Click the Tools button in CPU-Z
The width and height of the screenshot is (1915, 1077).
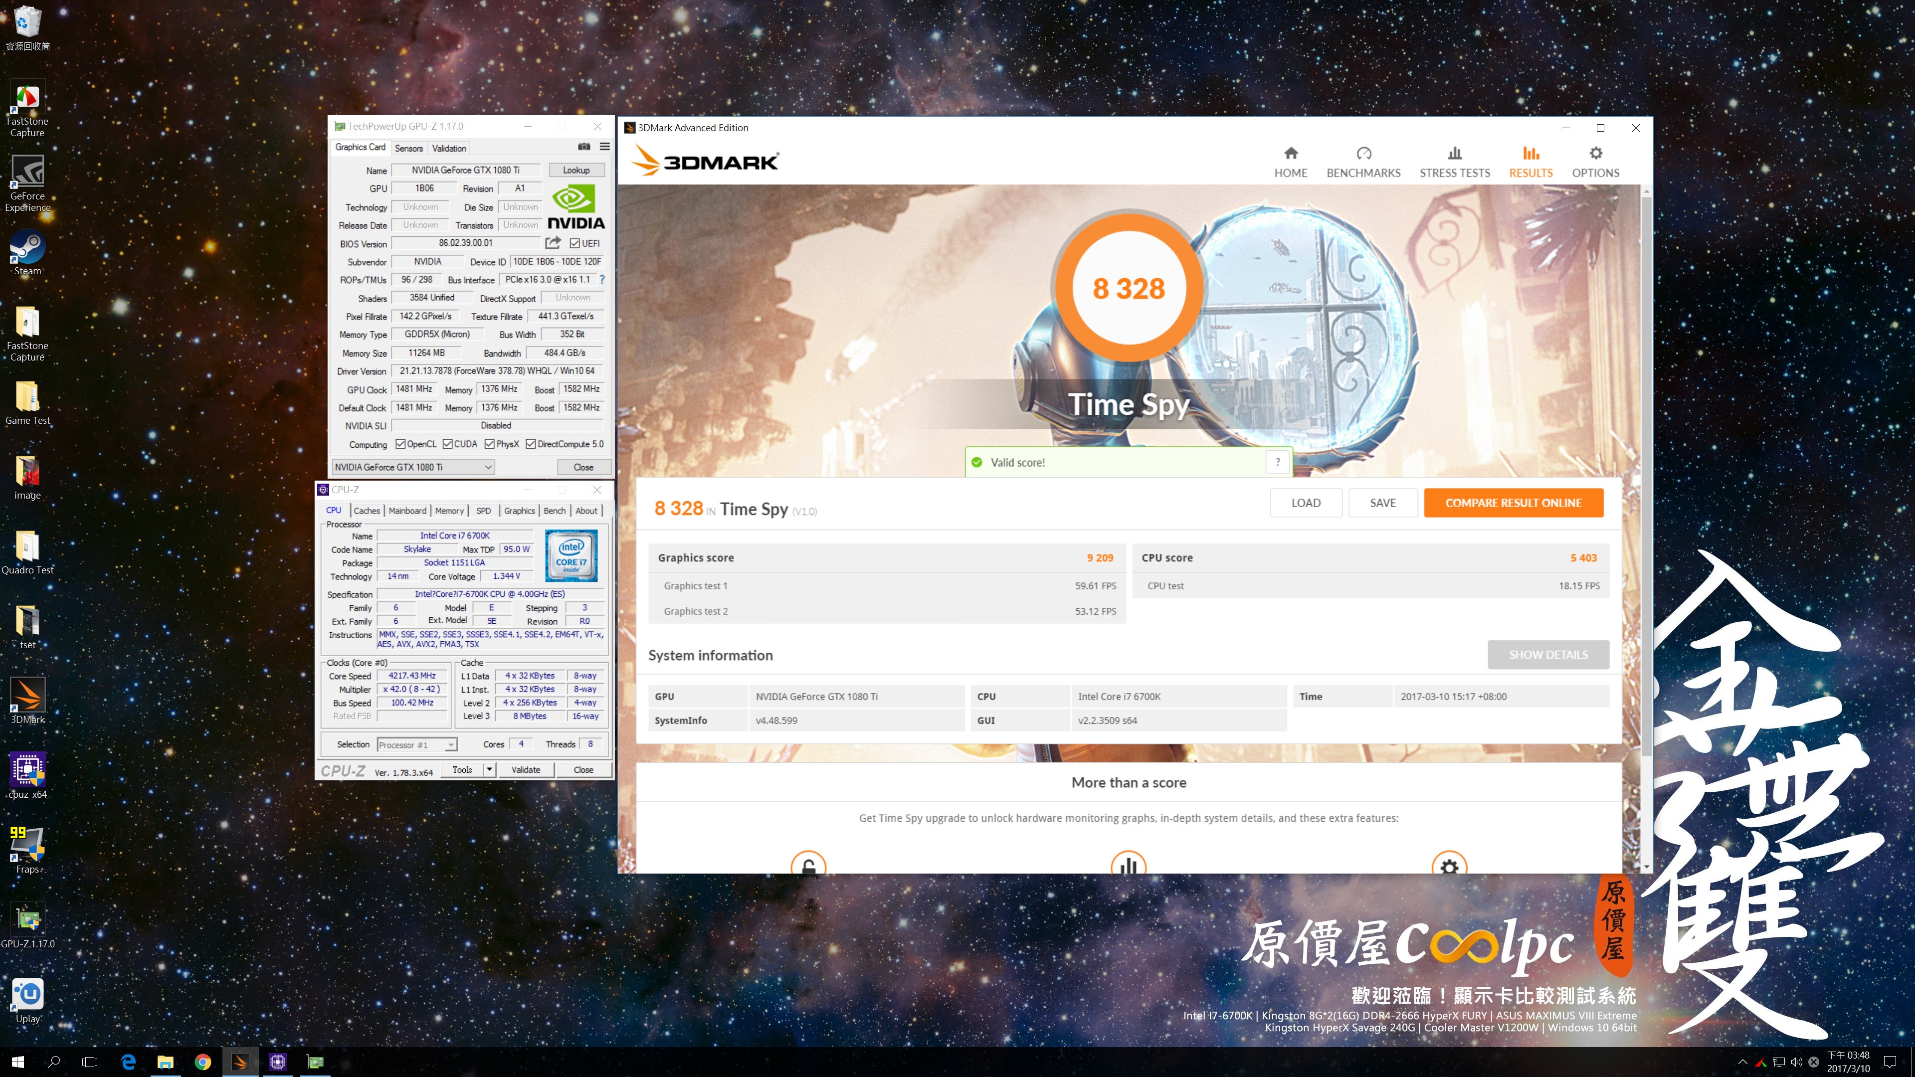point(462,770)
